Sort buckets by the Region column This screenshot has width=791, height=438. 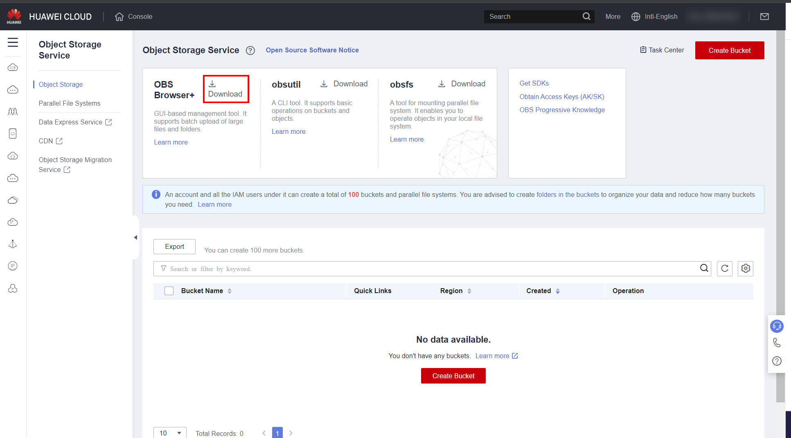click(469, 291)
